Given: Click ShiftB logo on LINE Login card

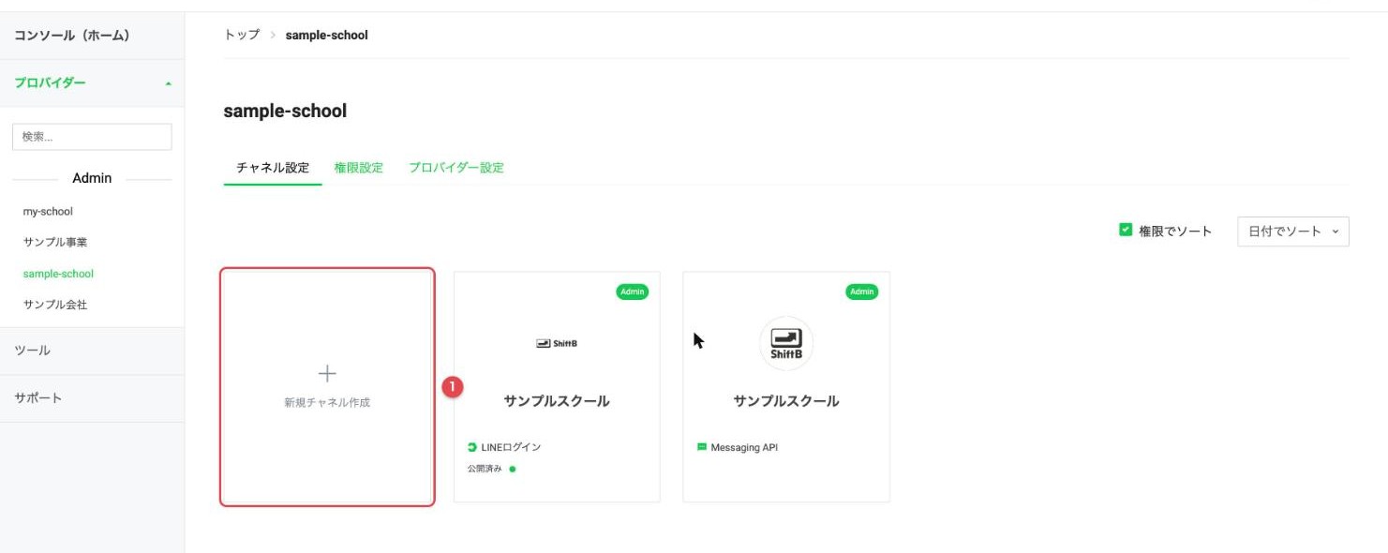Looking at the screenshot, I should click(557, 343).
